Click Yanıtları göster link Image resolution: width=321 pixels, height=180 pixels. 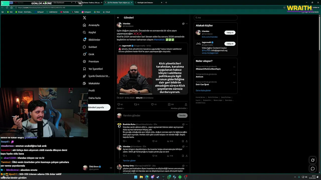coord(129,160)
